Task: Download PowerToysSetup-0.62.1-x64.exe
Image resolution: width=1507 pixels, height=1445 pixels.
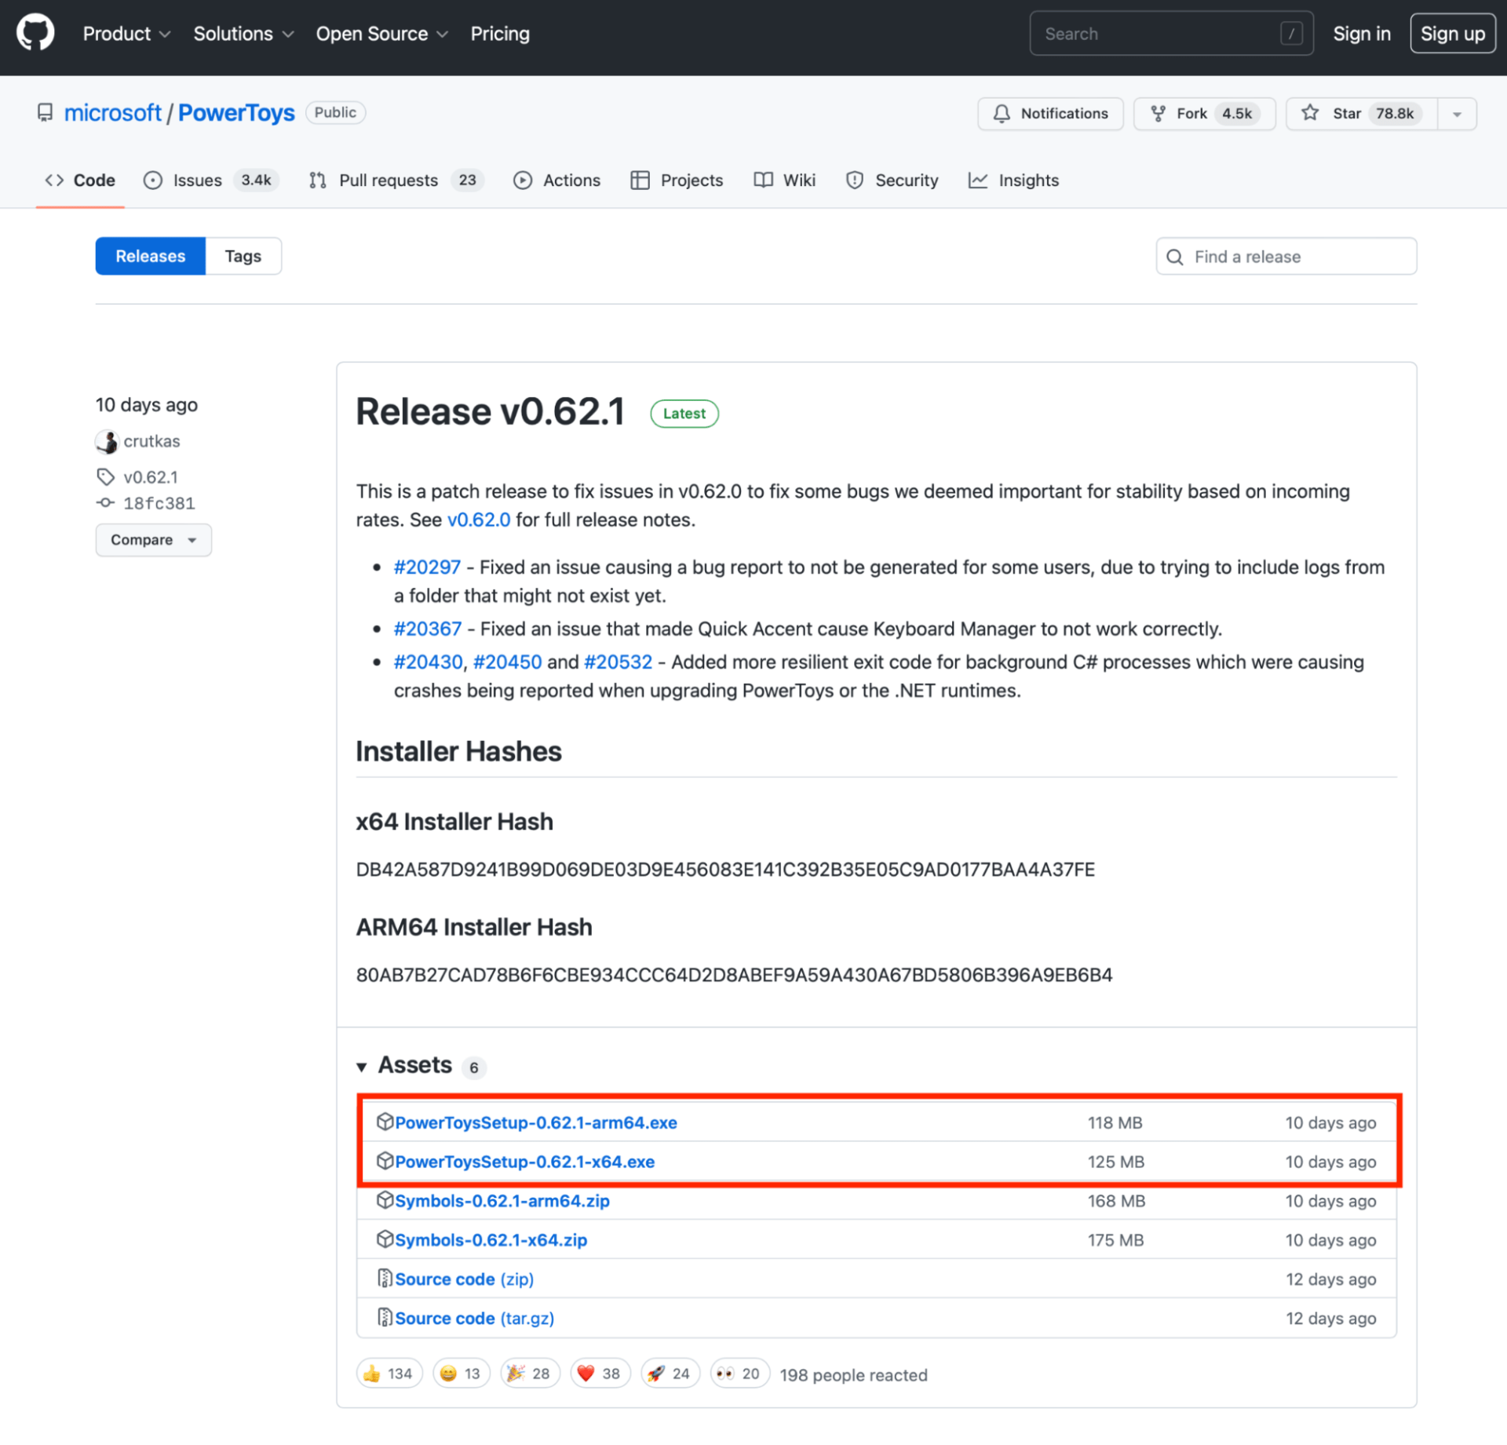Action: click(x=525, y=1160)
